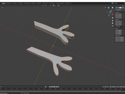Click the Dimensions Z value field

click(x=120, y=41)
